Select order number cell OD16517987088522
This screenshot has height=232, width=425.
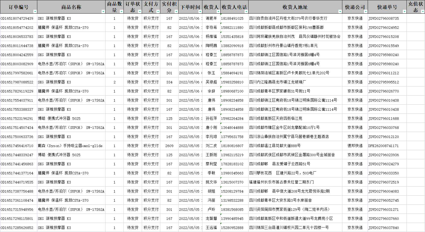pyautogui.click(x=19, y=82)
